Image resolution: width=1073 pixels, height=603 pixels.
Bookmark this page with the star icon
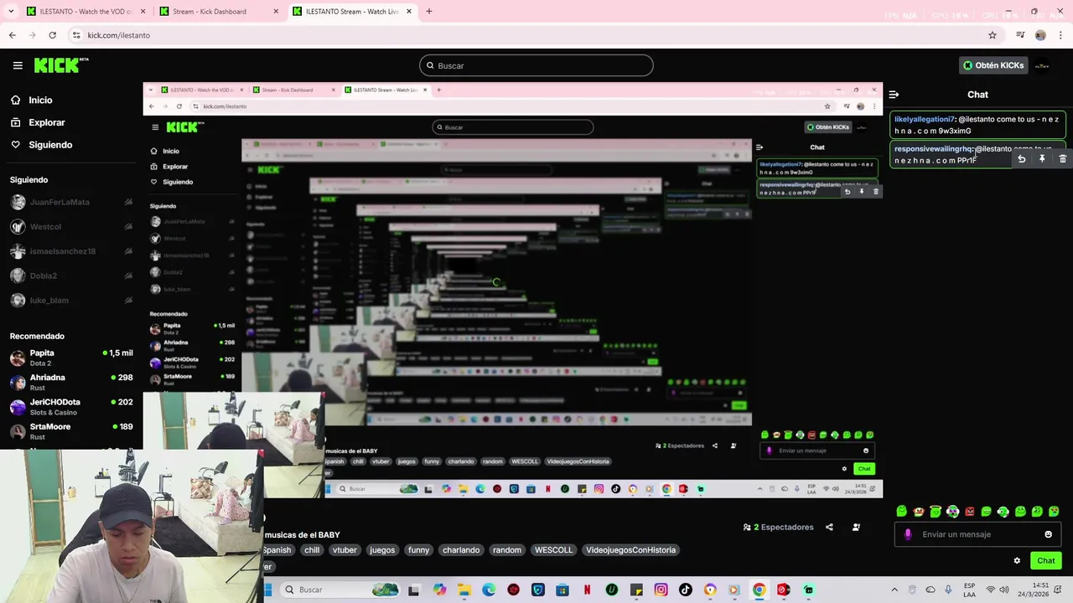click(x=993, y=35)
